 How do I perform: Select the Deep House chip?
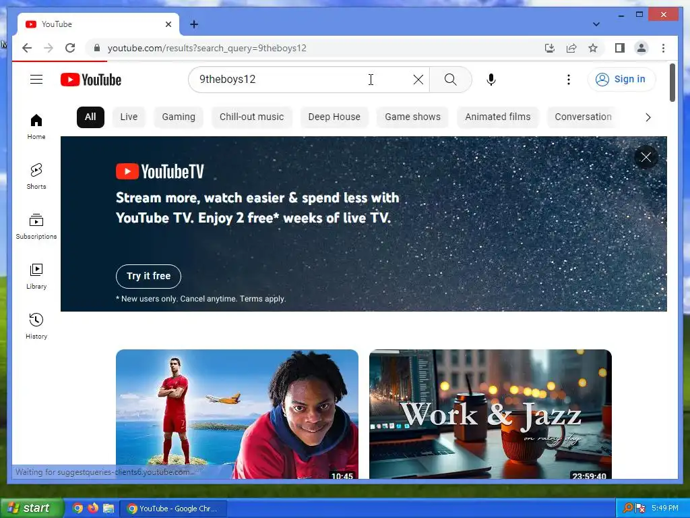point(334,117)
